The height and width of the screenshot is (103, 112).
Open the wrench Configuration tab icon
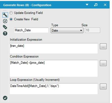pyautogui.click(x=5, y=15)
